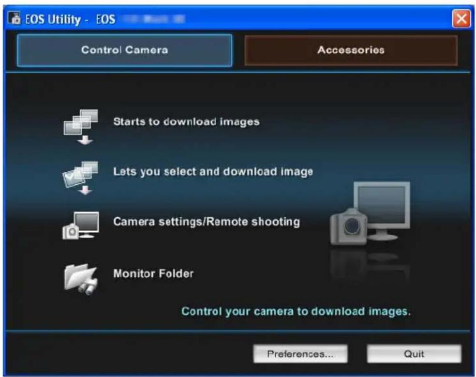Open the Accessories tab

[x=351, y=50]
